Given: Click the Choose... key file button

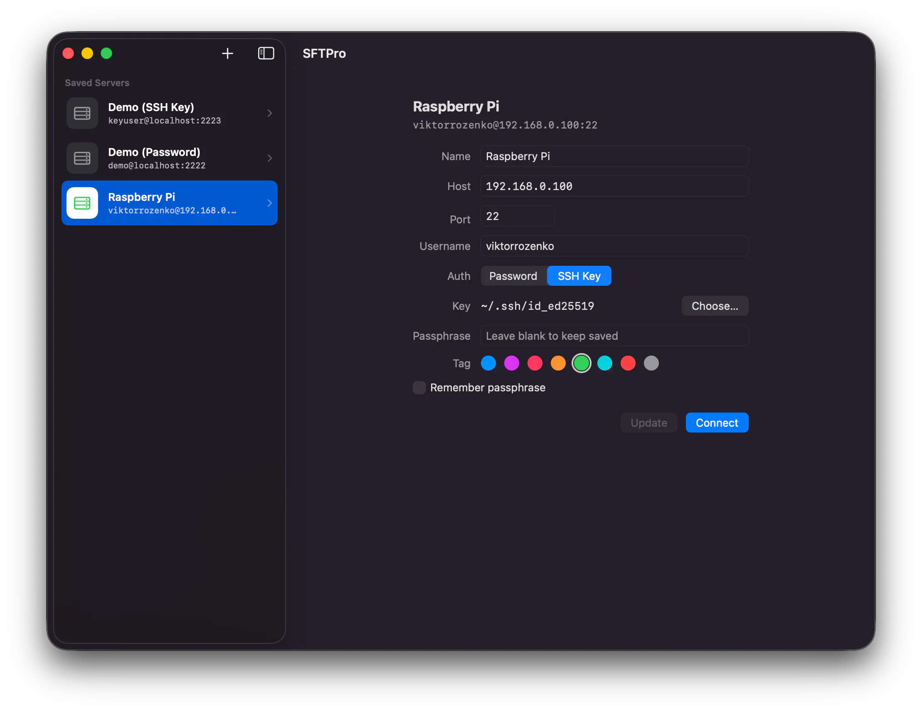Looking at the screenshot, I should [715, 306].
